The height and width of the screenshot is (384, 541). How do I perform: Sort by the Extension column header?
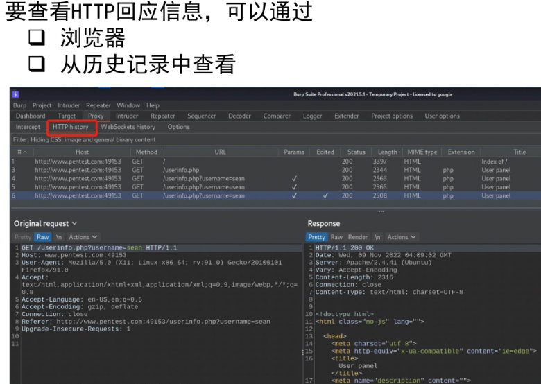(461, 152)
